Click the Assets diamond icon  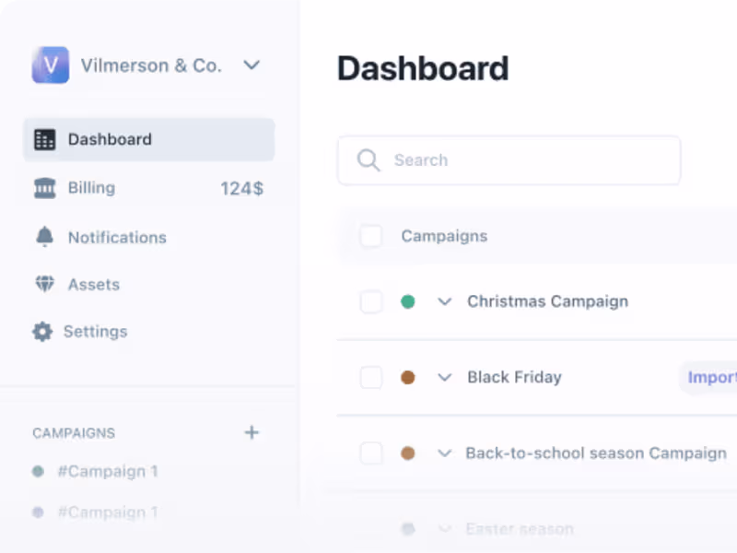44,285
